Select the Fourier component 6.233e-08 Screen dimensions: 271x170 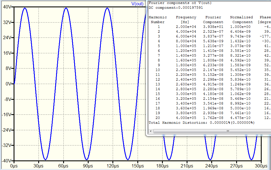tap(213, 65)
